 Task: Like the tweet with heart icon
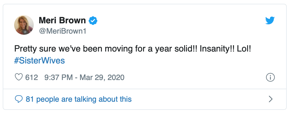tap(18, 77)
